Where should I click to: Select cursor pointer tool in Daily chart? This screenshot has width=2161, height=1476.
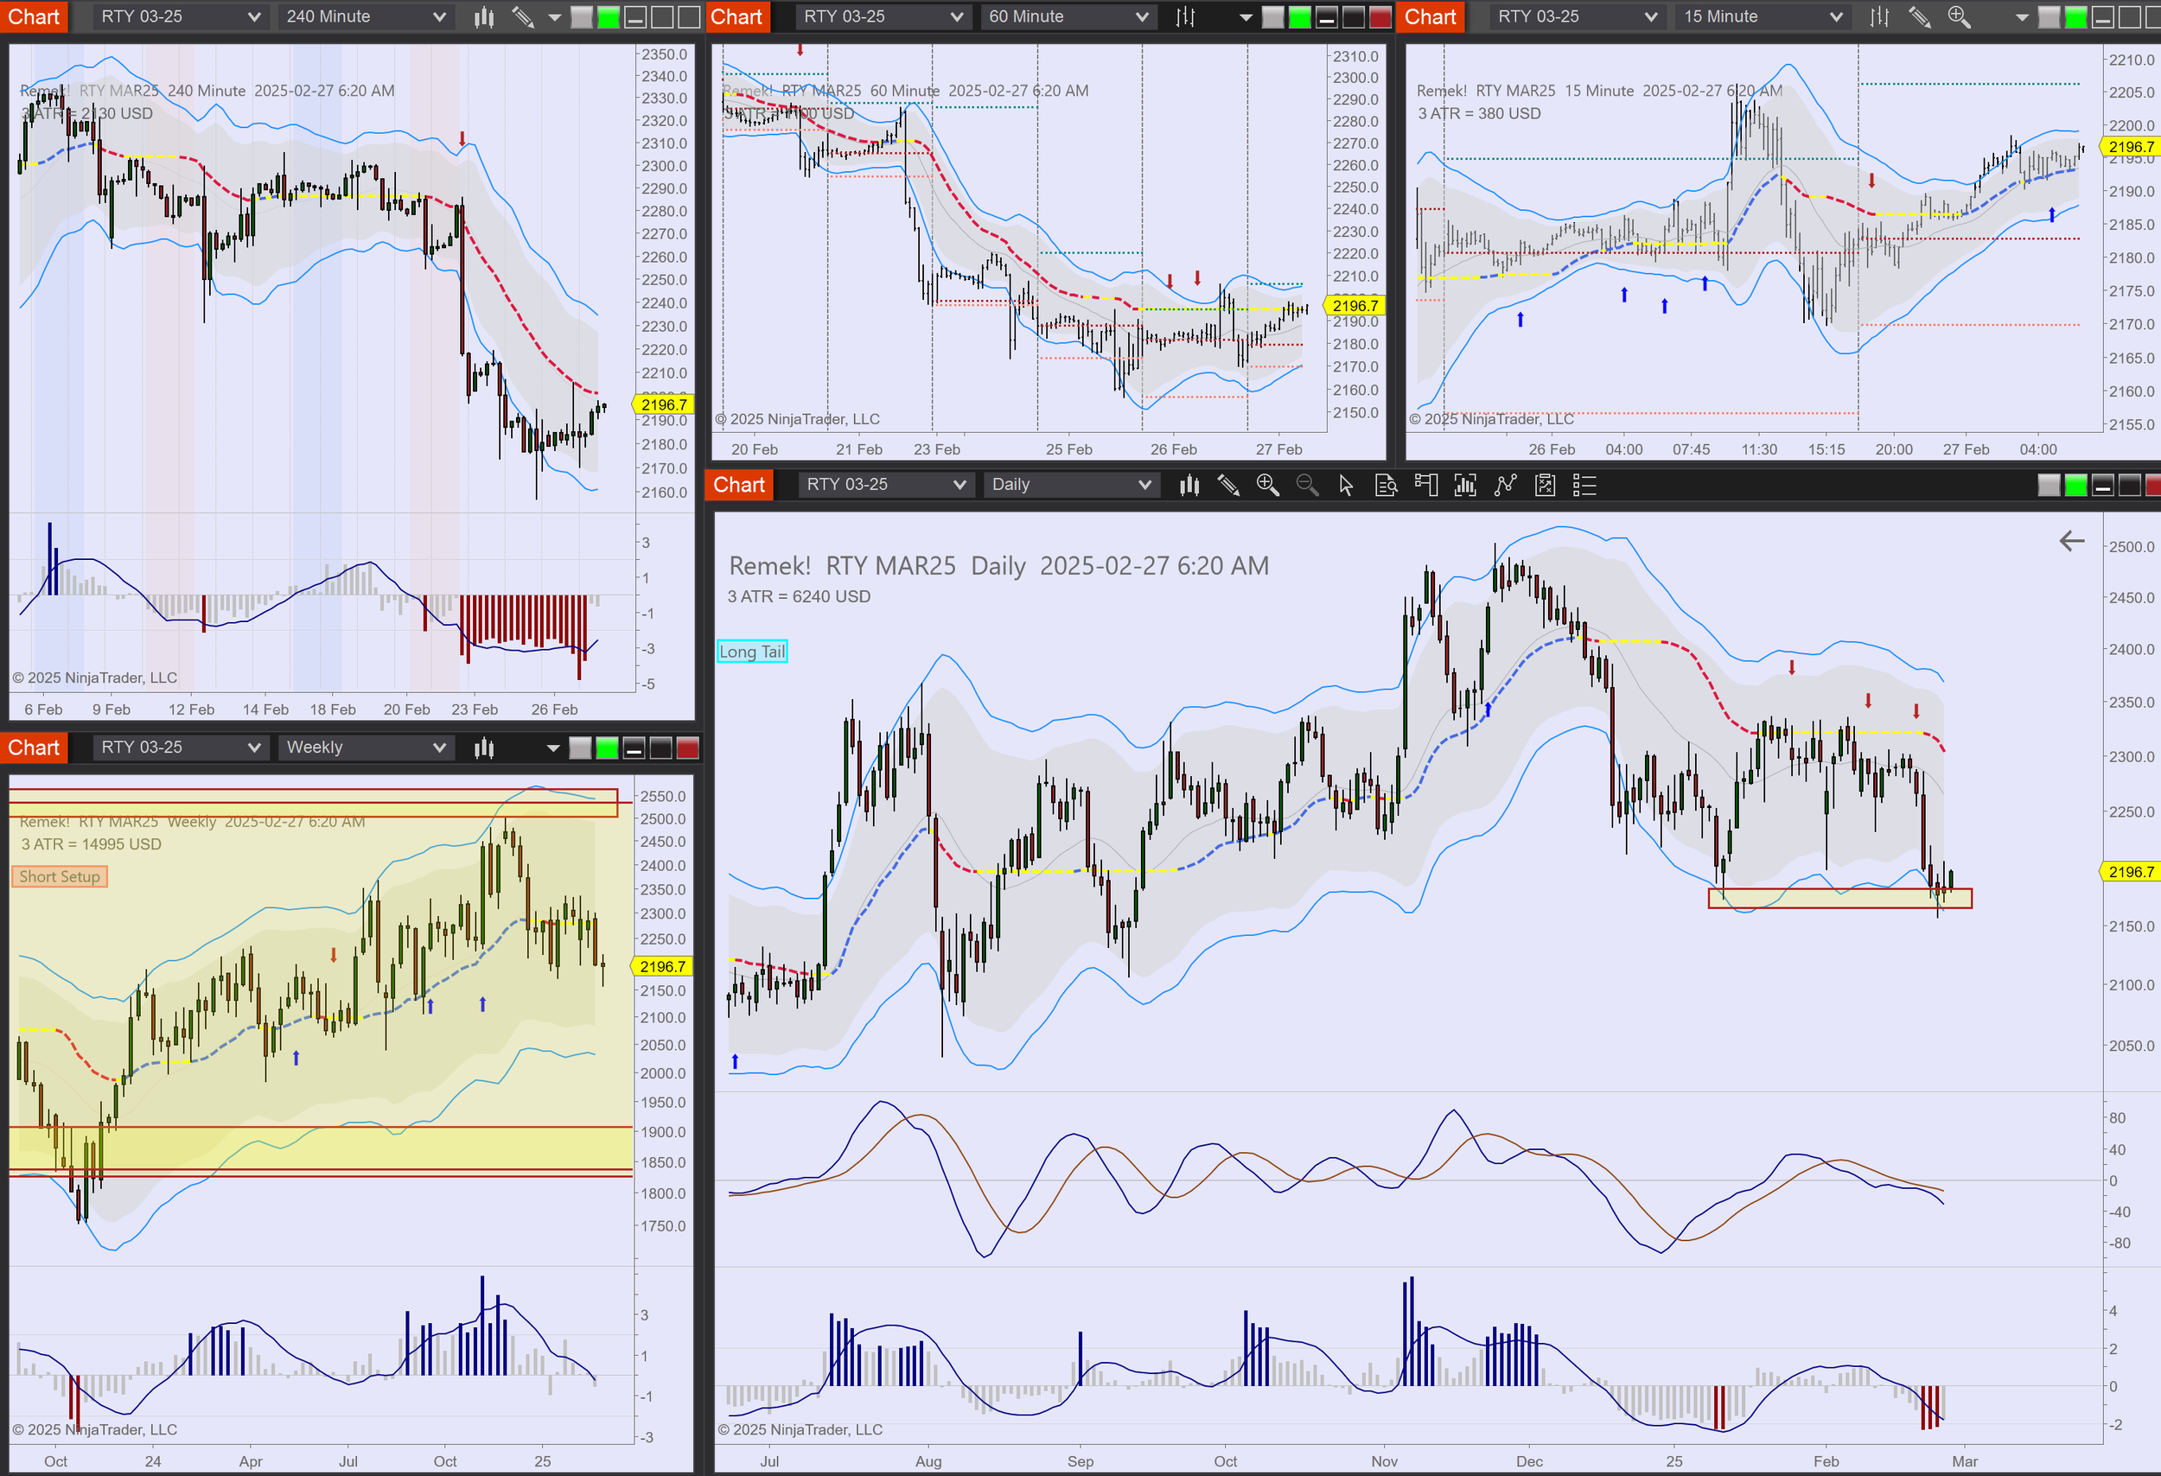1346,485
